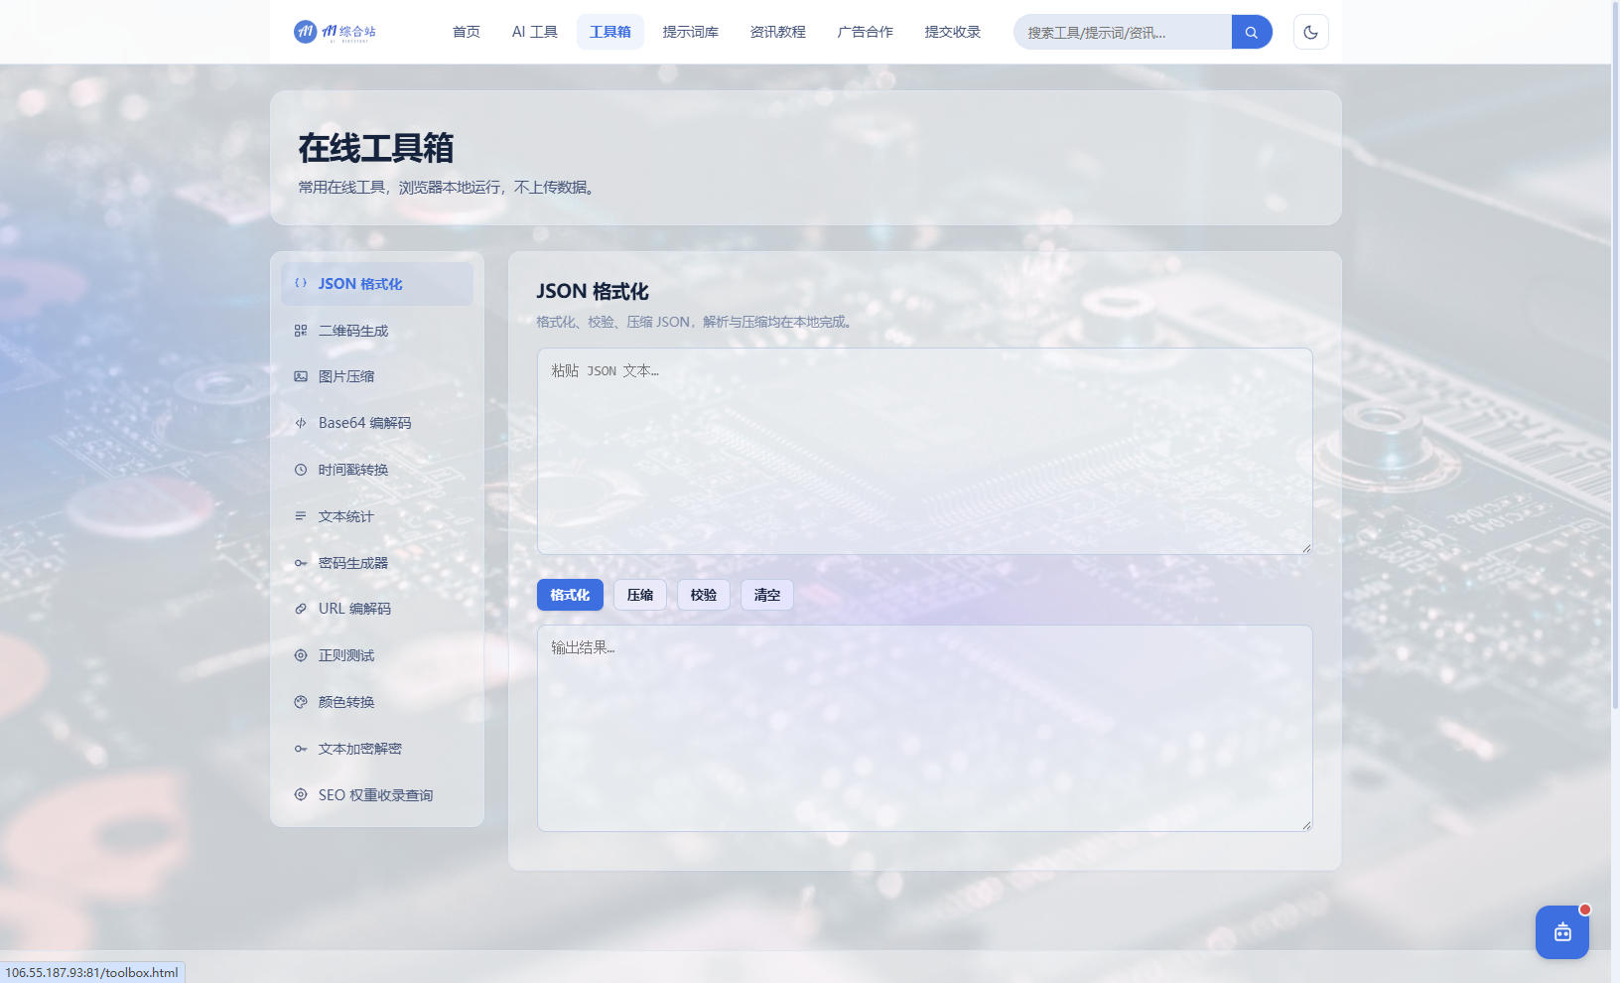Click the lines icon beside 文本统计

[x=301, y=516]
